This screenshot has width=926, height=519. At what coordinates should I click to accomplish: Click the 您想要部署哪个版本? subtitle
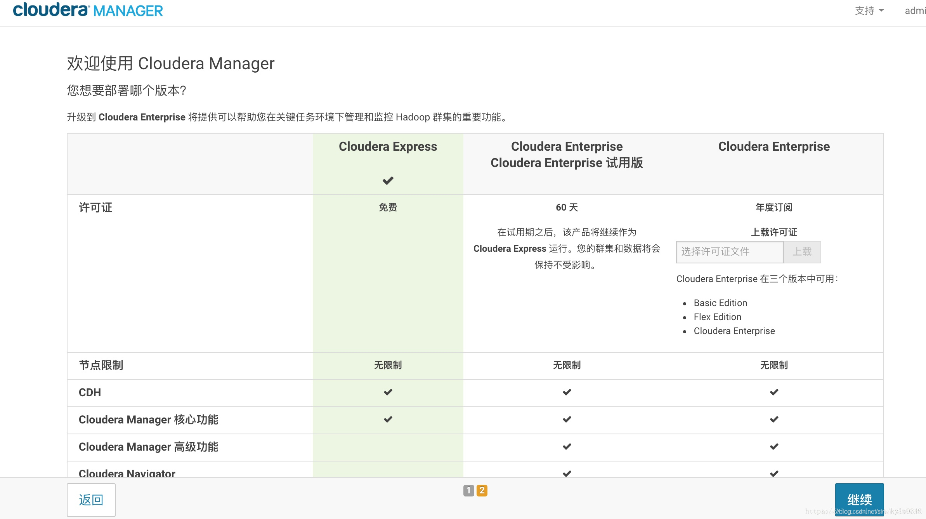pyautogui.click(x=127, y=91)
